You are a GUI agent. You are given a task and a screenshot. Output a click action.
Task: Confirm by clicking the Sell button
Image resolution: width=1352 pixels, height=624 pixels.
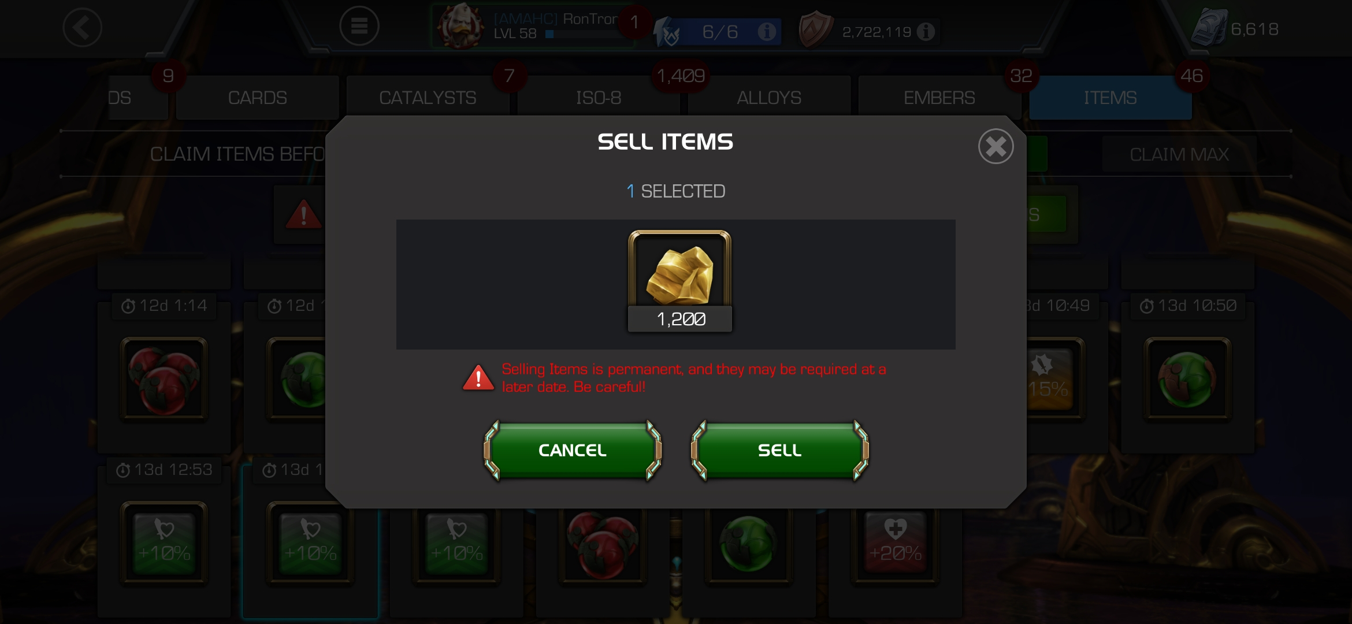click(779, 450)
